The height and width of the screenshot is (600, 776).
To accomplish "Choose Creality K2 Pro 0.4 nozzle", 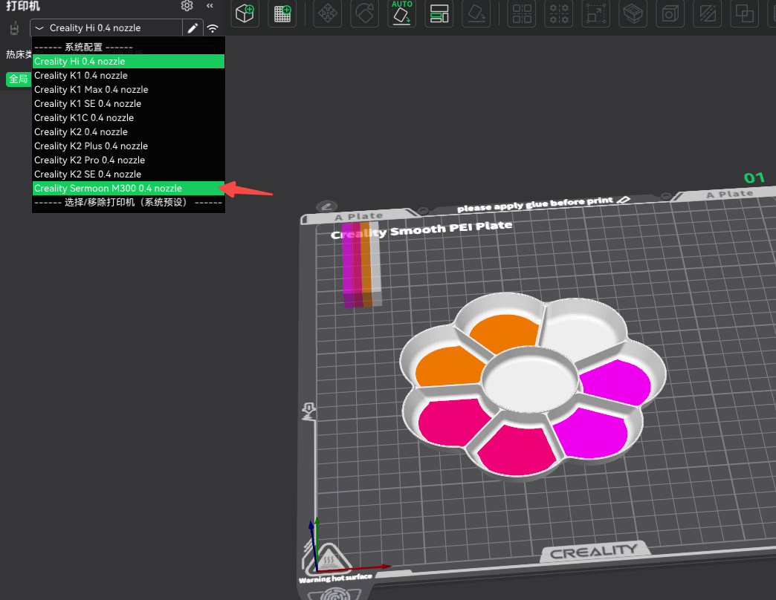I will tap(128, 160).
